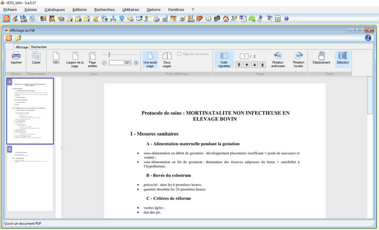Click the 'Affichage du Pdf' window title
Viewport: 379px width, 230px height.
[x=22, y=30]
